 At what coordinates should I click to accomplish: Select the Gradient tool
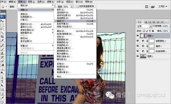[x=2, y=65]
